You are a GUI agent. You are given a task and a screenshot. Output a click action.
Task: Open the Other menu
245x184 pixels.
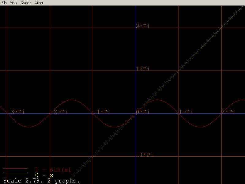pyautogui.click(x=39, y=3)
